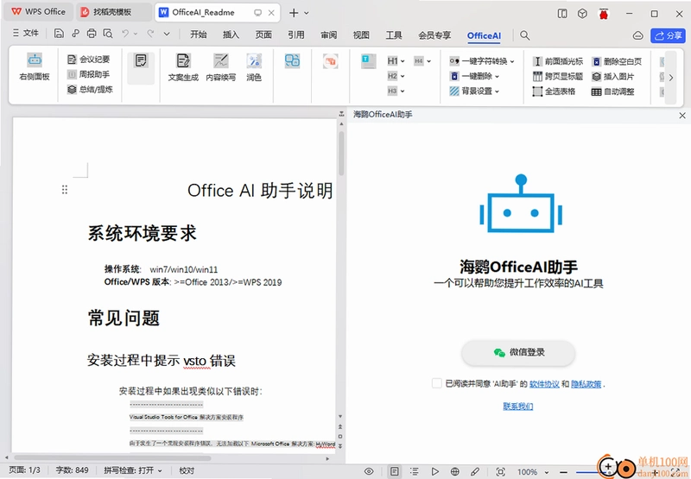Open the 开始 ribbon tab
Viewport: 691px width, 479px height.
pos(199,35)
